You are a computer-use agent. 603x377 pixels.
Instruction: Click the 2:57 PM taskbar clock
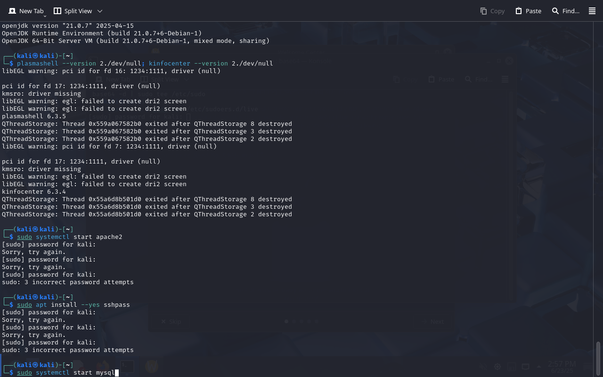click(562, 366)
